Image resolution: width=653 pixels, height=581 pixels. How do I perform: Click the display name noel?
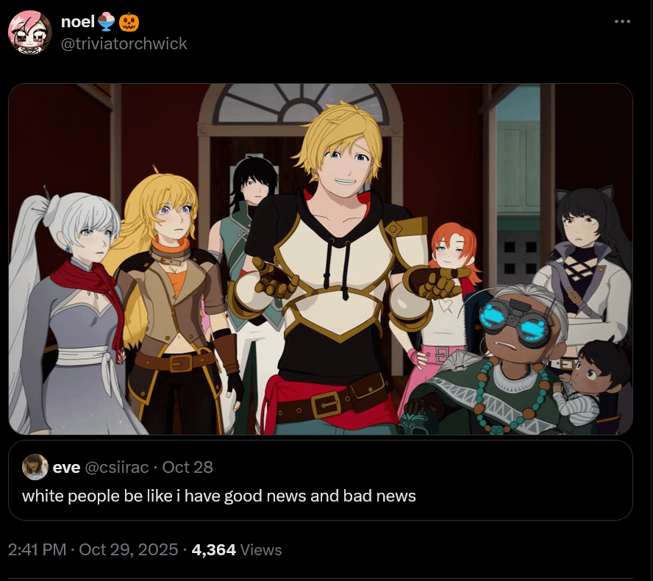click(x=78, y=21)
